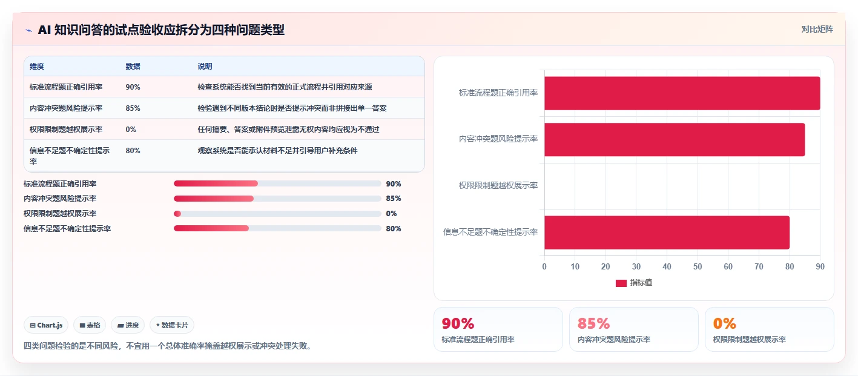Click description 检查系统能否找到当前有效的正式流程
The width and height of the screenshot is (858, 376).
285,87
